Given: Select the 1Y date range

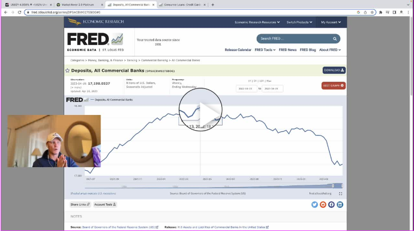Looking at the screenshot, I should click(x=249, y=81).
